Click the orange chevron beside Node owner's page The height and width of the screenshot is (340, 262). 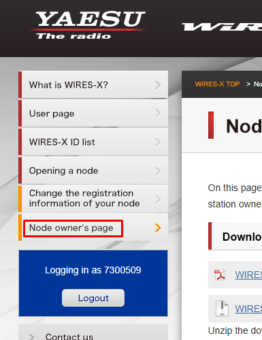(x=158, y=228)
